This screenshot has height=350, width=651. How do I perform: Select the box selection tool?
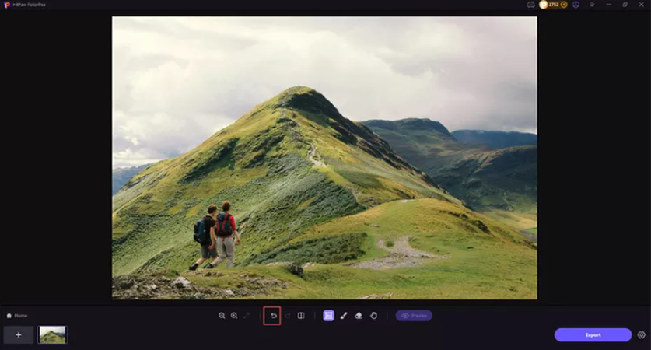pyautogui.click(x=328, y=316)
